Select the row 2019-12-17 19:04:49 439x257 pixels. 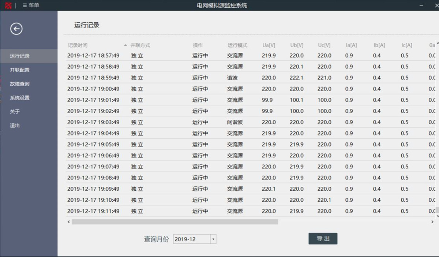click(x=251, y=133)
